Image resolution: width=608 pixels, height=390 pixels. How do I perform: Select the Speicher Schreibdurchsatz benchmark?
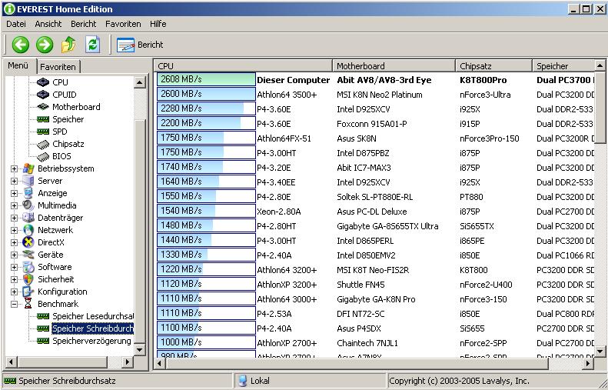tap(93, 328)
